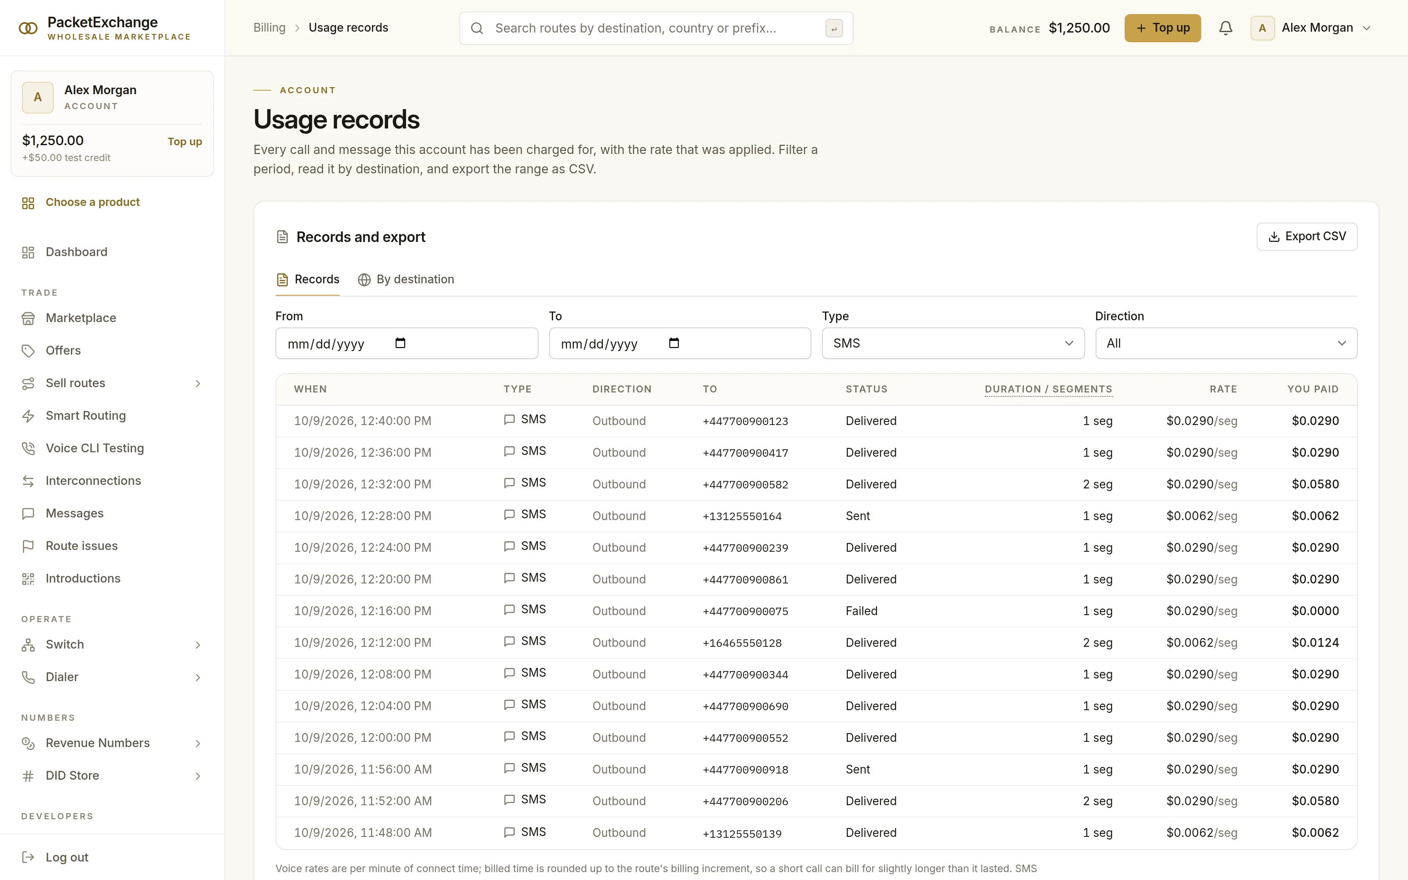Click the Interconnections arrows icon
1408x880 pixels.
click(28, 481)
